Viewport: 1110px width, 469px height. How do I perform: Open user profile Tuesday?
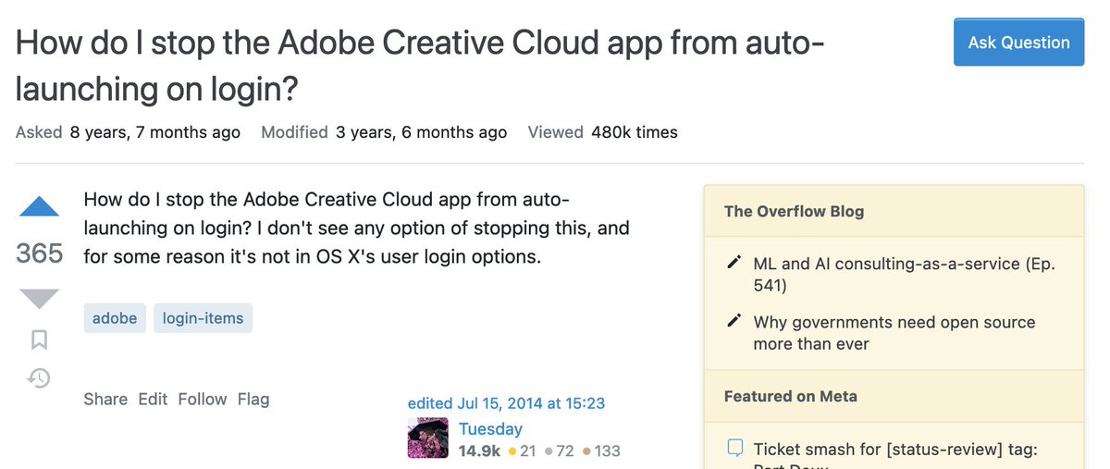tap(490, 428)
